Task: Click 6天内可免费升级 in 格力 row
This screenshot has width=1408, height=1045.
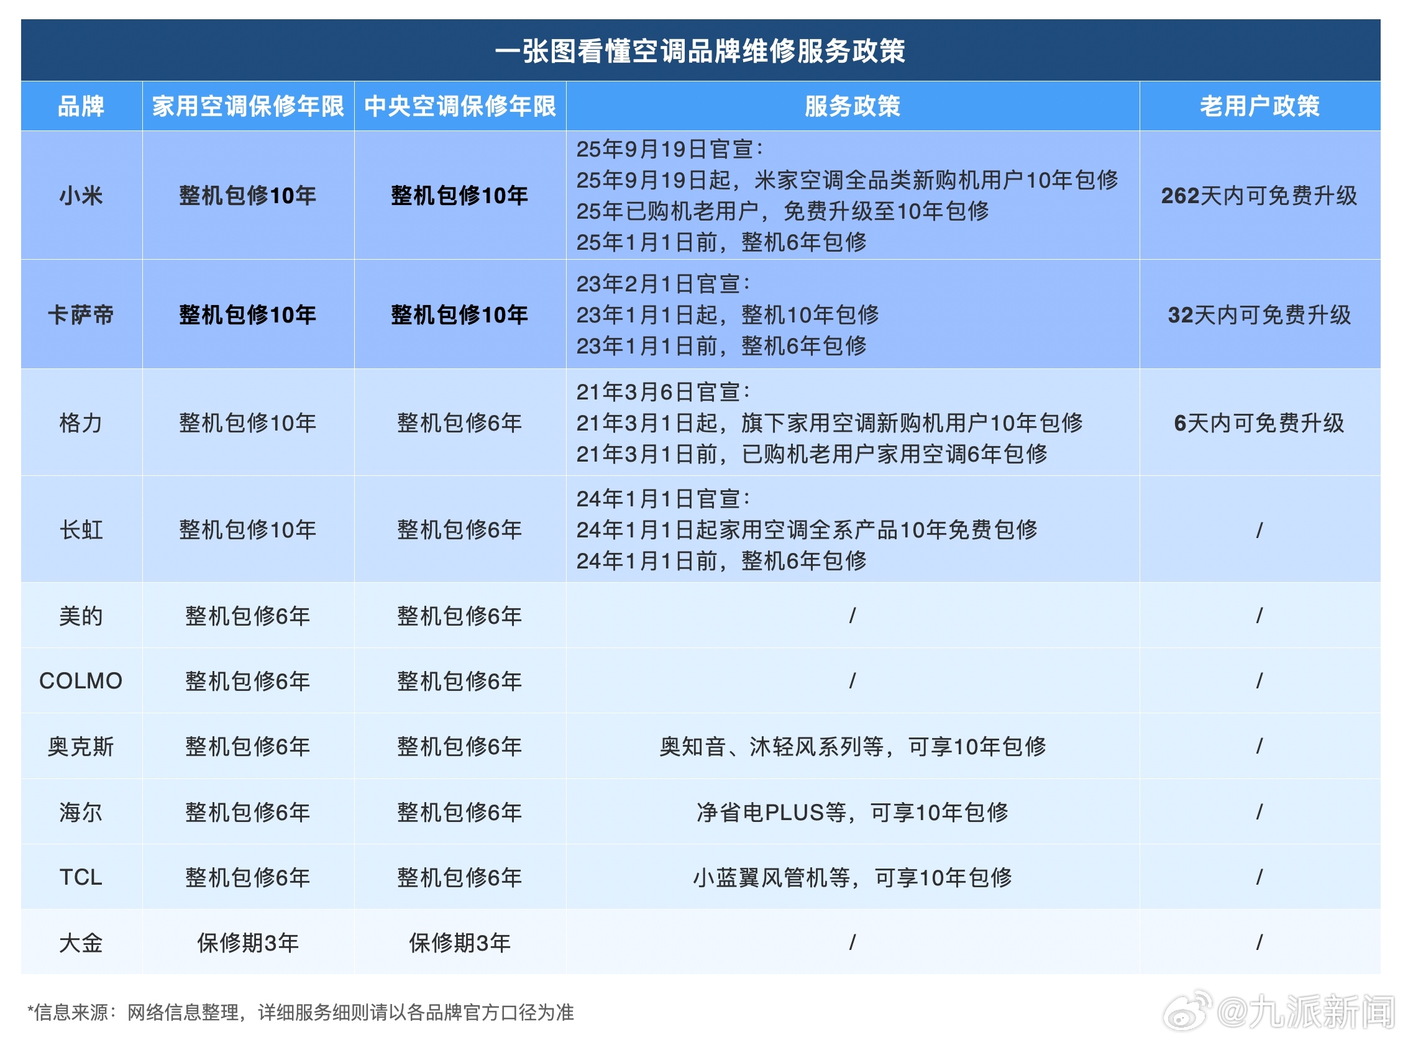Action: click(x=1259, y=422)
